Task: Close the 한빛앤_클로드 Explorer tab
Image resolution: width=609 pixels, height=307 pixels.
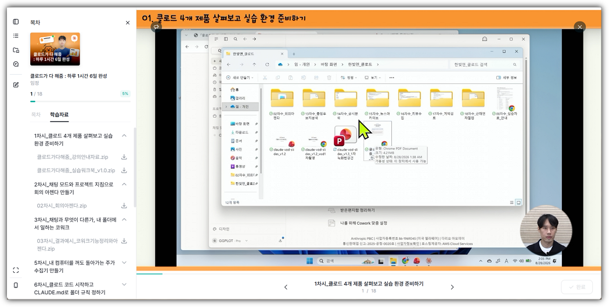Action: pyautogui.click(x=282, y=54)
